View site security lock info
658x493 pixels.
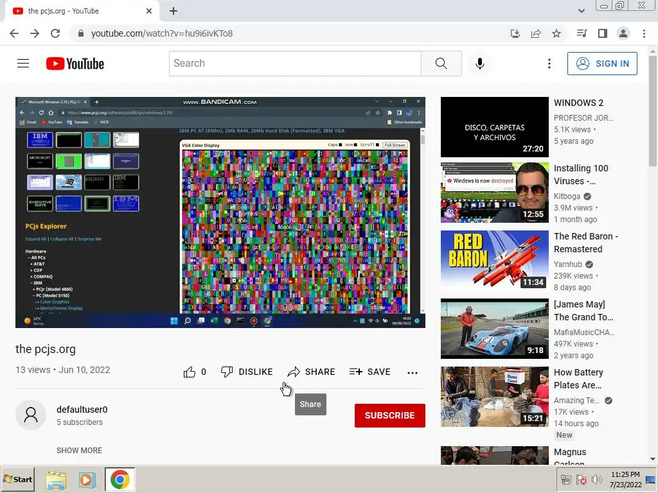(81, 33)
